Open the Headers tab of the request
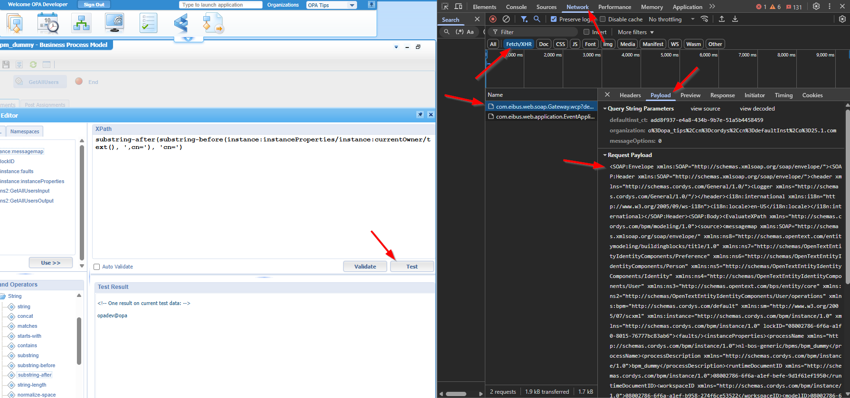 click(630, 95)
